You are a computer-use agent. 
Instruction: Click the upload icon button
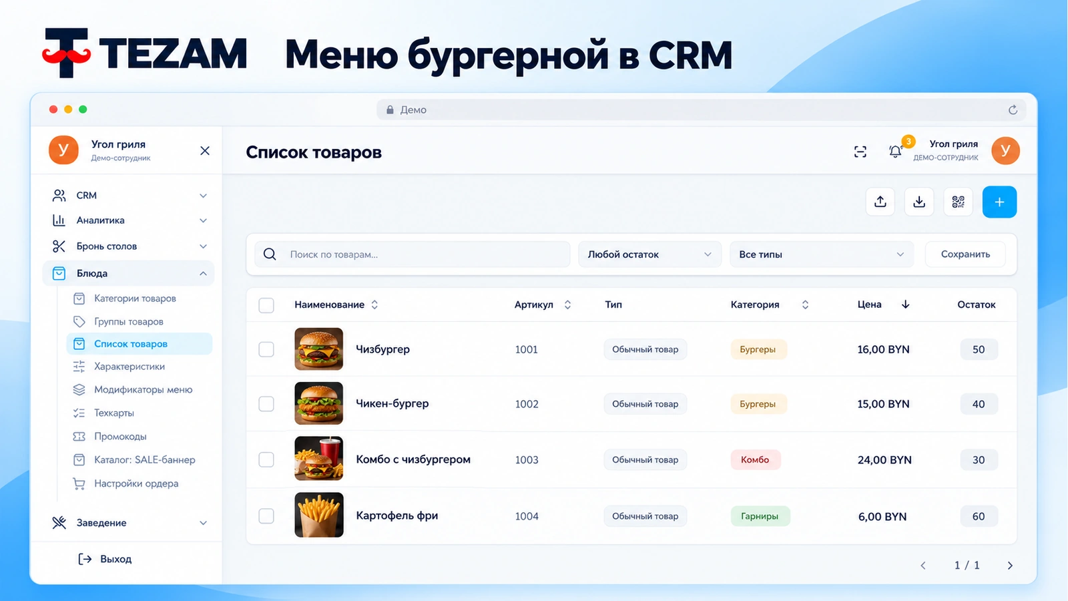(880, 202)
